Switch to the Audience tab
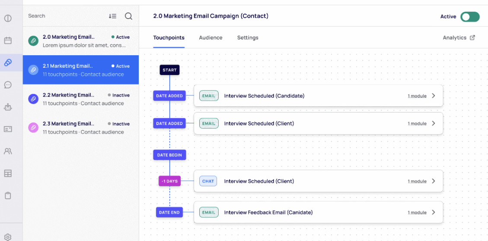Screen dimensions: 488x241 pyautogui.click(x=211, y=38)
